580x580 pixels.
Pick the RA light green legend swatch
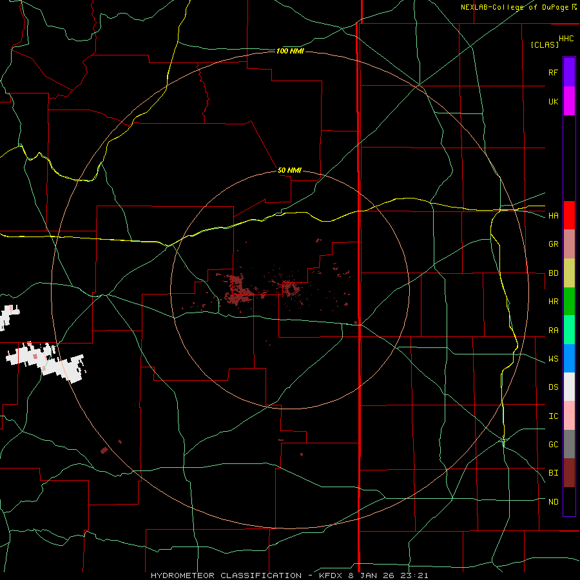569,330
